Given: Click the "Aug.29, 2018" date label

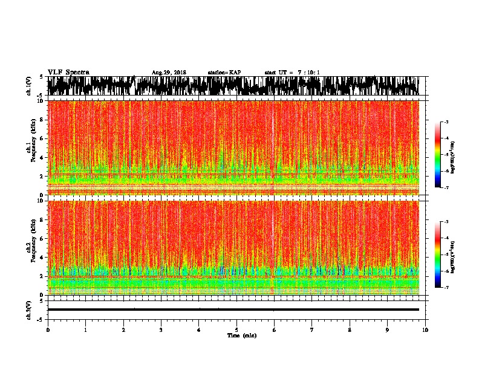Looking at the screenshot, I should 169,73.
